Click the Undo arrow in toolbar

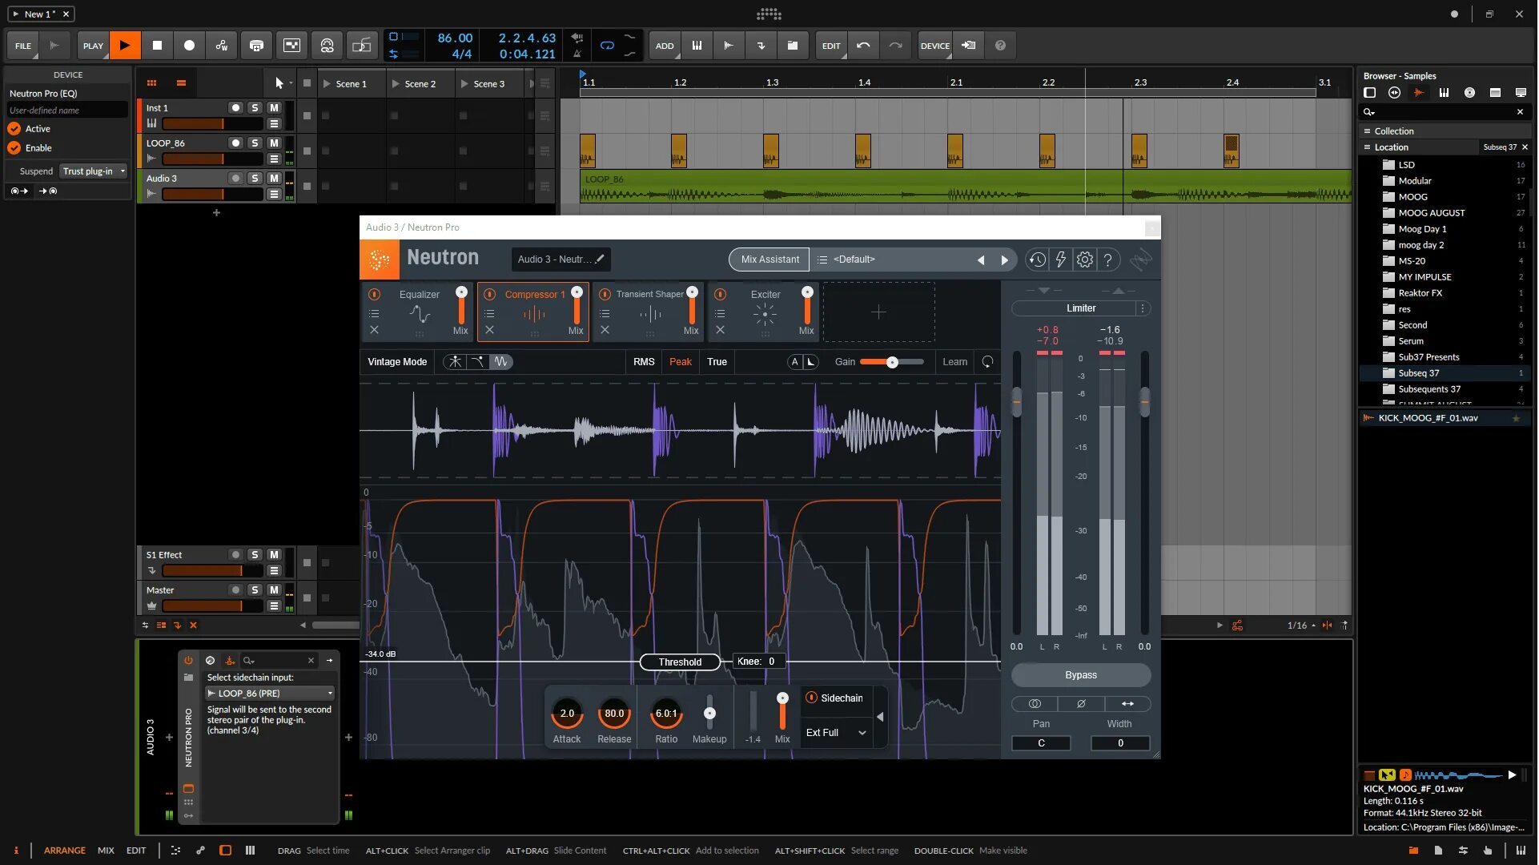[x=863, y=46]
